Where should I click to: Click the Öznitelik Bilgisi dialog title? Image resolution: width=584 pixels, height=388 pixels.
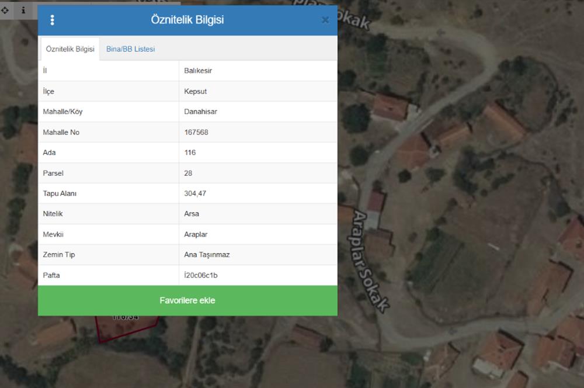[x=187, y=20]
